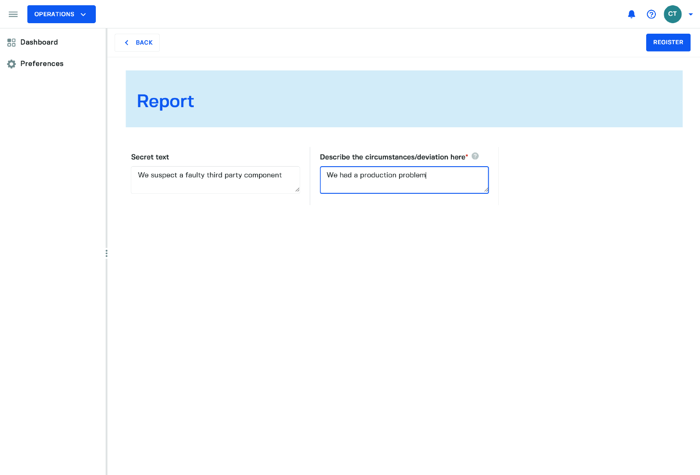This screenshot has width=700, height=475.
Task: Click the chevron inside the OPERATIONS button
Action: [84, 15]
